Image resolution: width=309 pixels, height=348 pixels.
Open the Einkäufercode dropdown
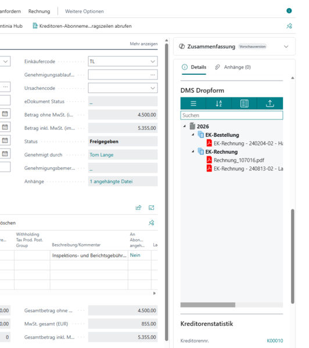(153, 61)
